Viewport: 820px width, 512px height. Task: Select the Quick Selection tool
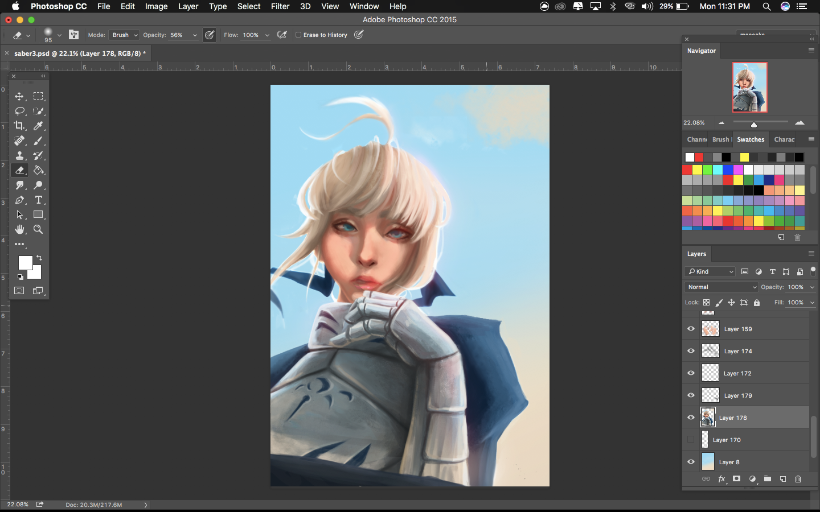[x=38, y=111]
